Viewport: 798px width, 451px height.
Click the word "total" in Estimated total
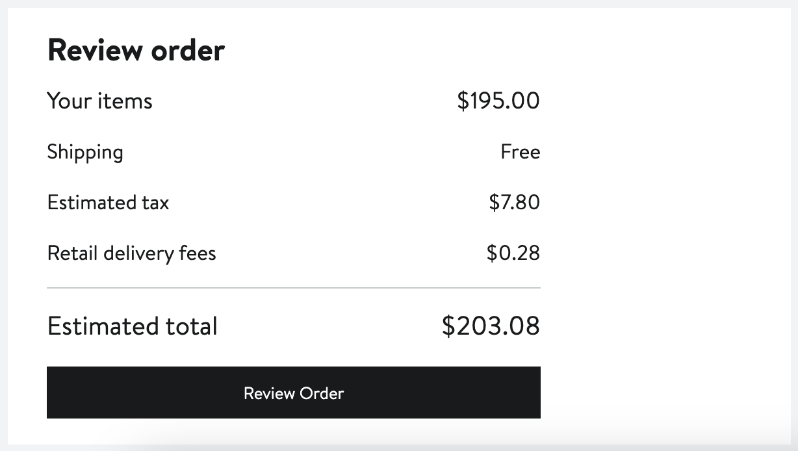[190, 326]
